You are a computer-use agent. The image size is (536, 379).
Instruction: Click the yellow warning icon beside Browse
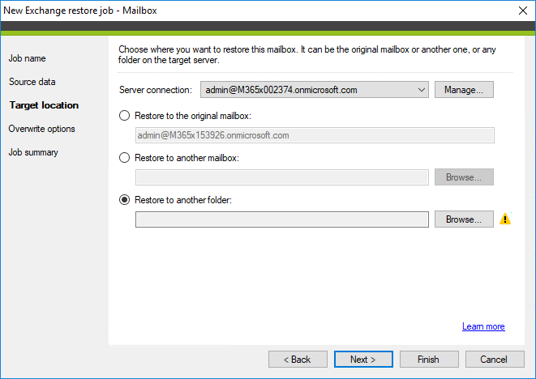505,219
